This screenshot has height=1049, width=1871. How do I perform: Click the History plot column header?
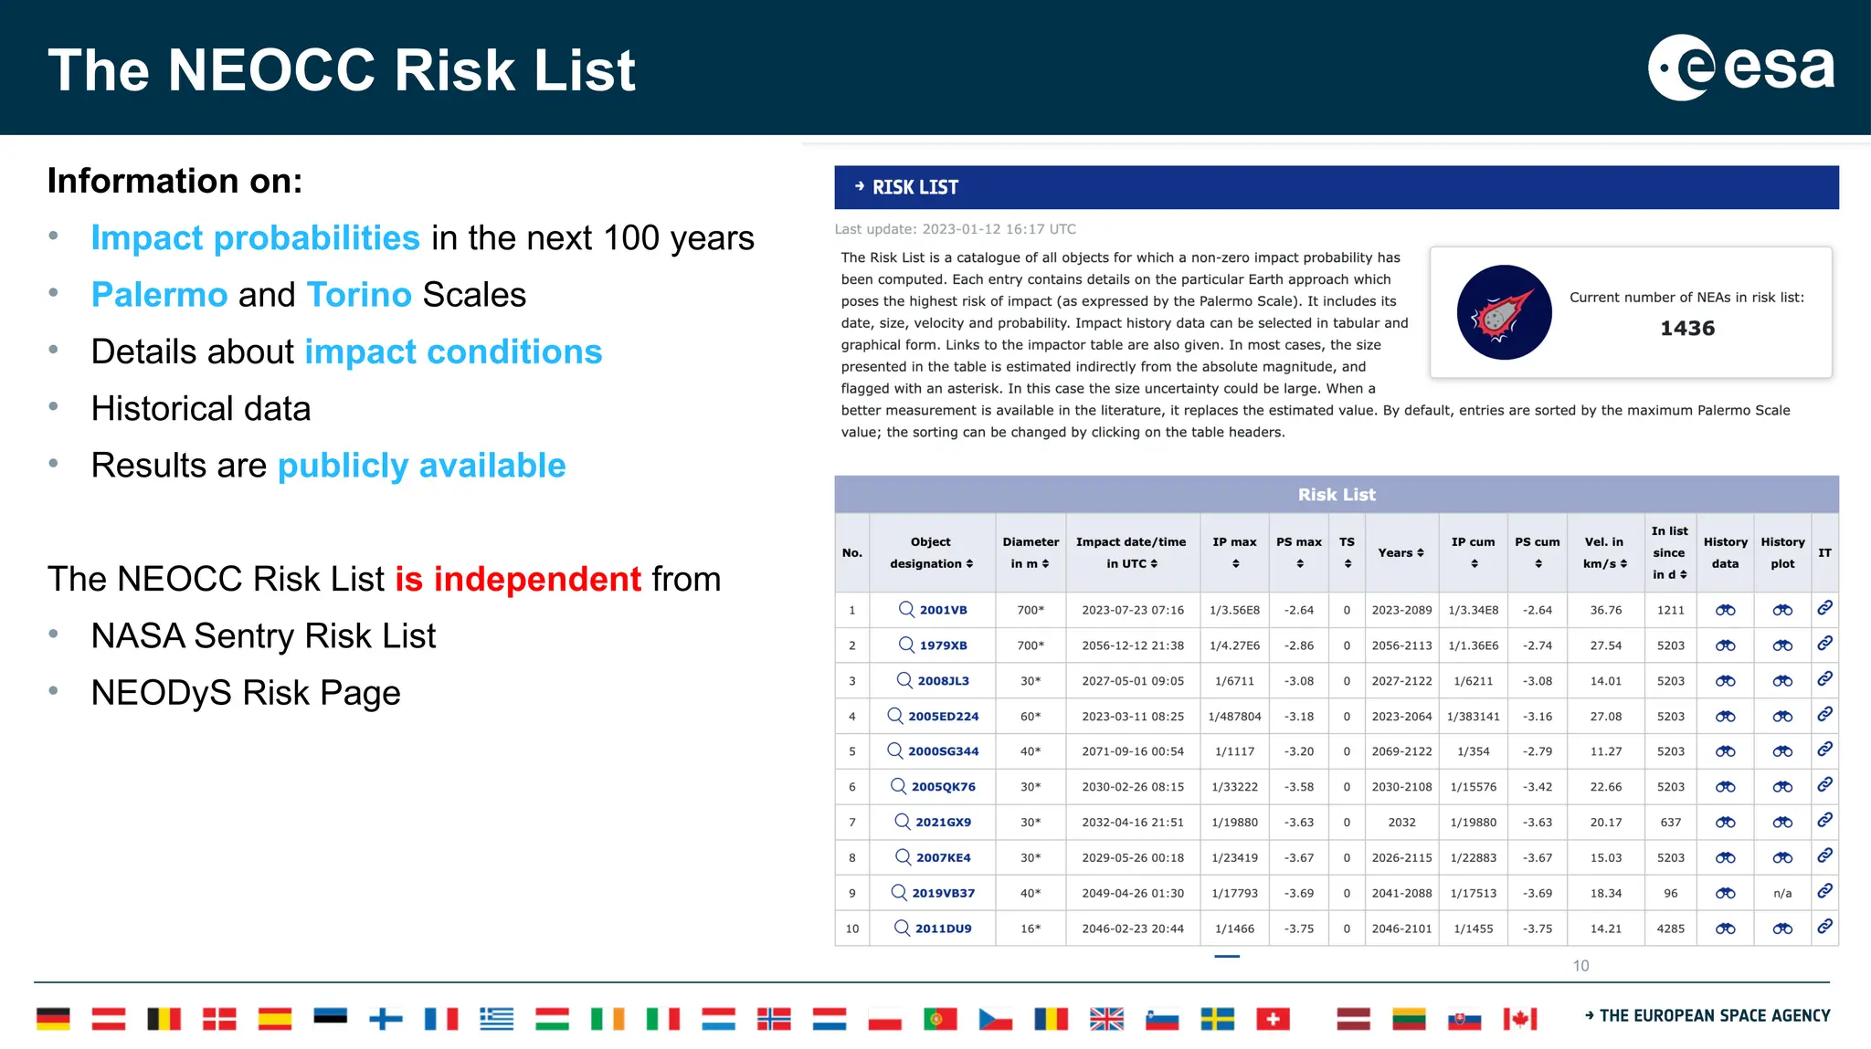click(x=1782, y=552)
